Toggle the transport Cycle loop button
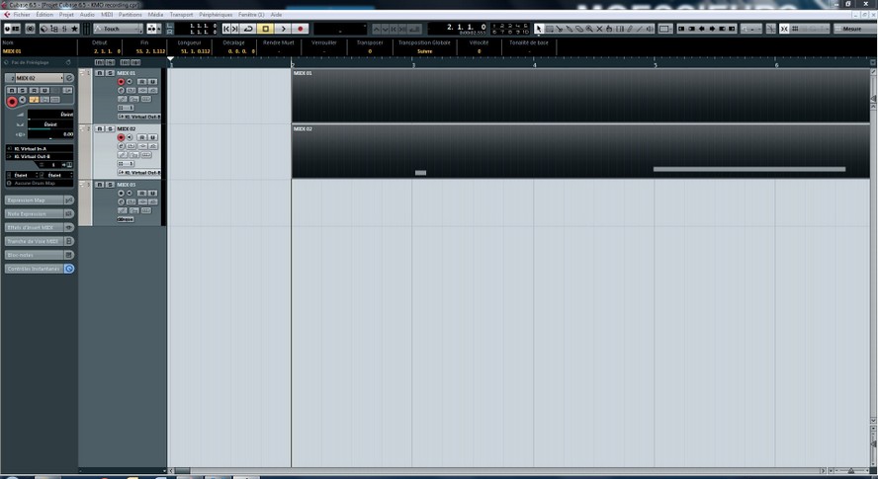Screen dimensions: 878x479 pyautogui.click(x=247, y=29)
